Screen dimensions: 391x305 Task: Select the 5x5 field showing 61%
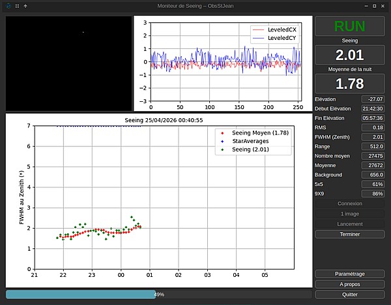373,184
